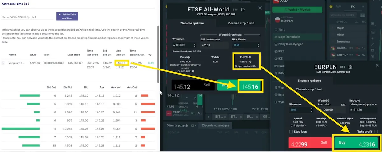382x152 pixels.
Task: Click the info icon next to EURPLN CFD
Action: click(x=350, y=67)
